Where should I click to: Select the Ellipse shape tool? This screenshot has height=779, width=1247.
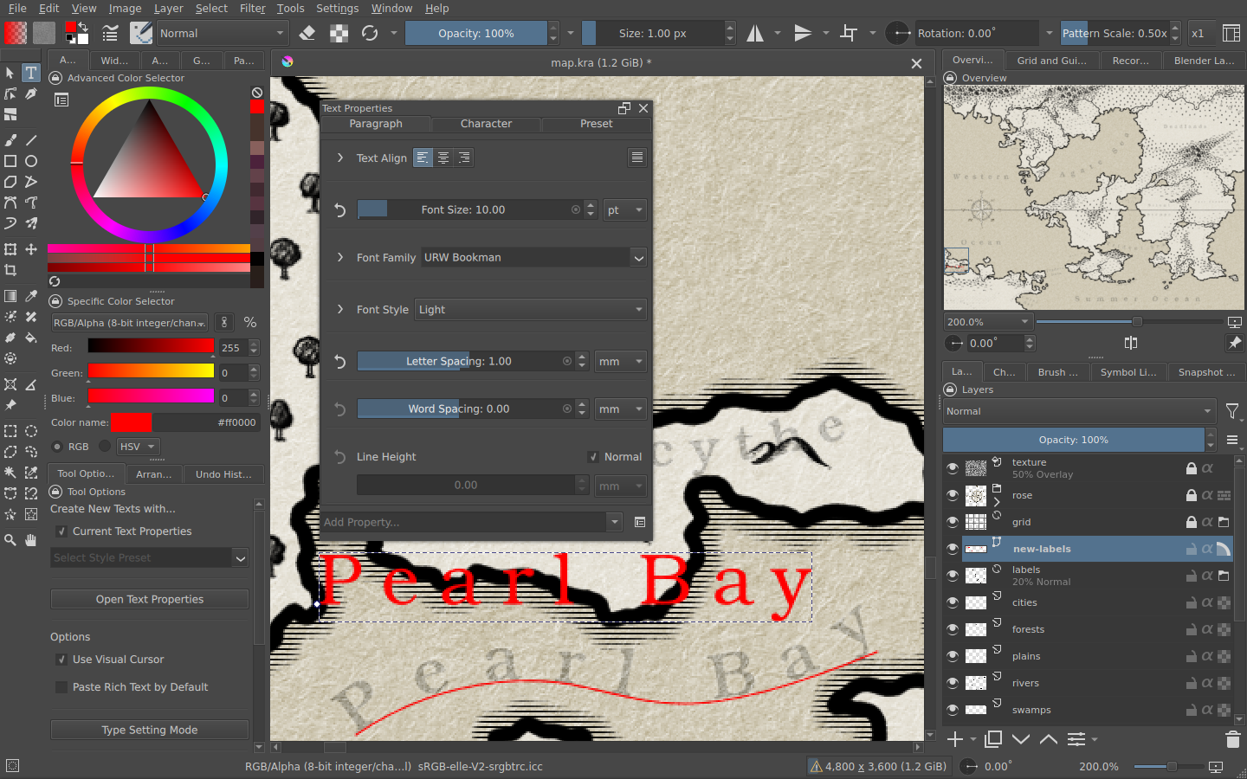(31, 161)
